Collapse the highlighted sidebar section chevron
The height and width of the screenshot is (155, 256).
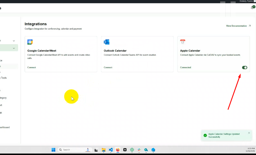point(14,48)
